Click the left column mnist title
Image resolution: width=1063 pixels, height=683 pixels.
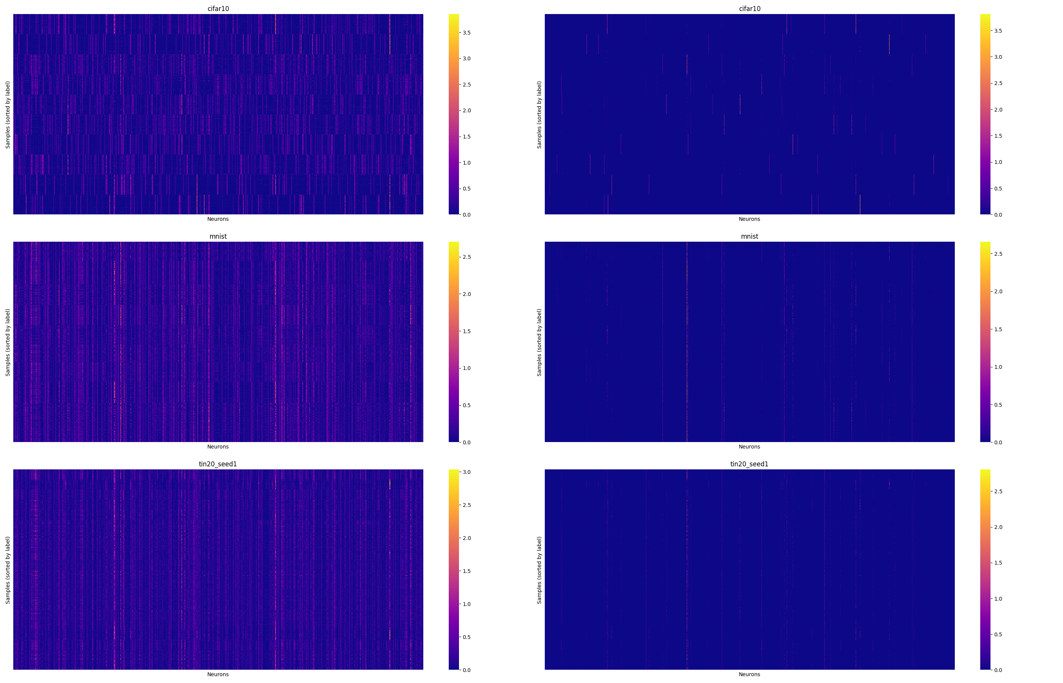(x=218, y=236)
